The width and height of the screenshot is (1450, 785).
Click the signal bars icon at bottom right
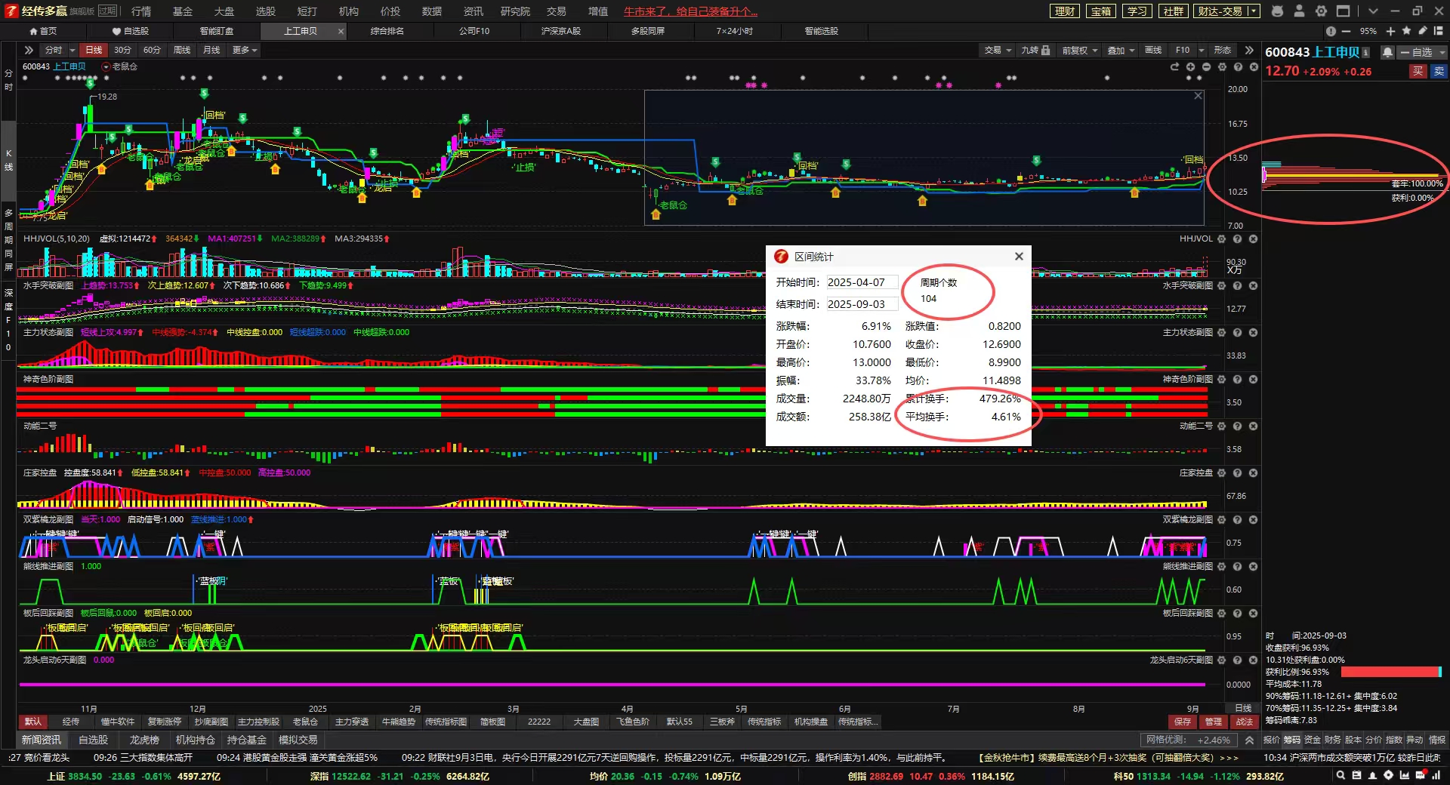point(1436,775)
